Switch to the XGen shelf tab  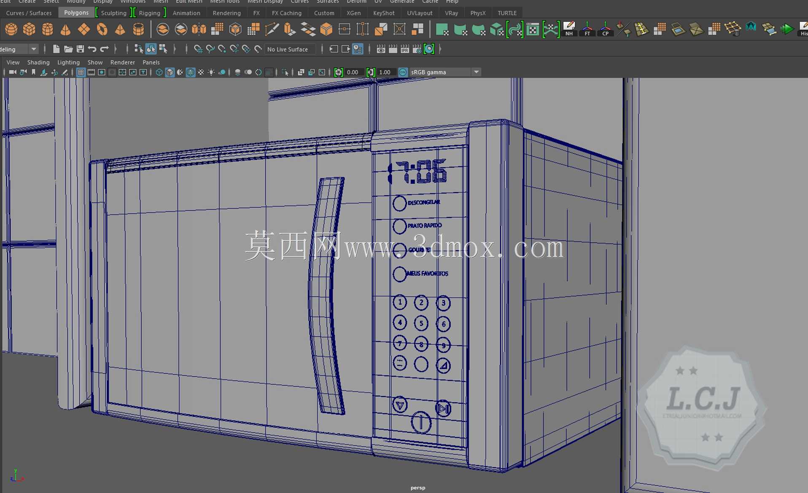pos(353,13)
